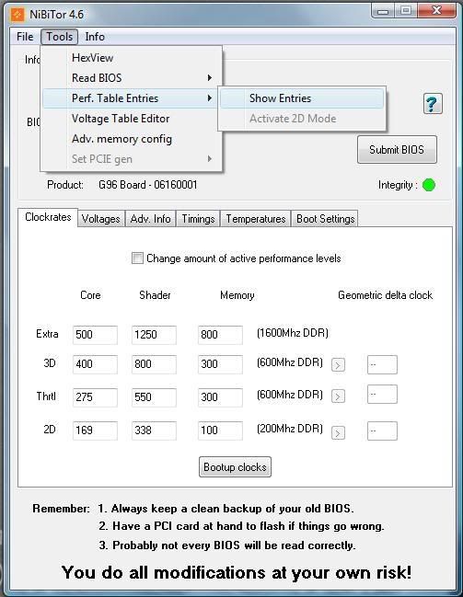This screenshot has width=463, height=597.
Task: Edit the 2D shader clock field 338
Action: click(154, 431)
